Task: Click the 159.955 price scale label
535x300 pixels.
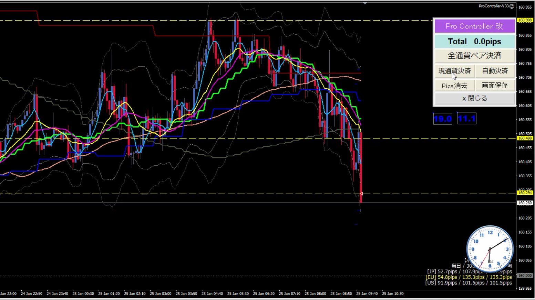Action: tap(525, 288)
